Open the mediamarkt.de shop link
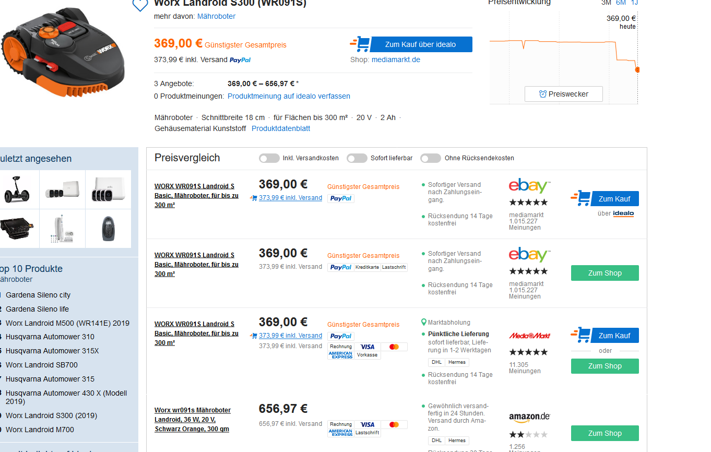Image resolution: width=711 pixels, height=452 pixels. point(396,60)
